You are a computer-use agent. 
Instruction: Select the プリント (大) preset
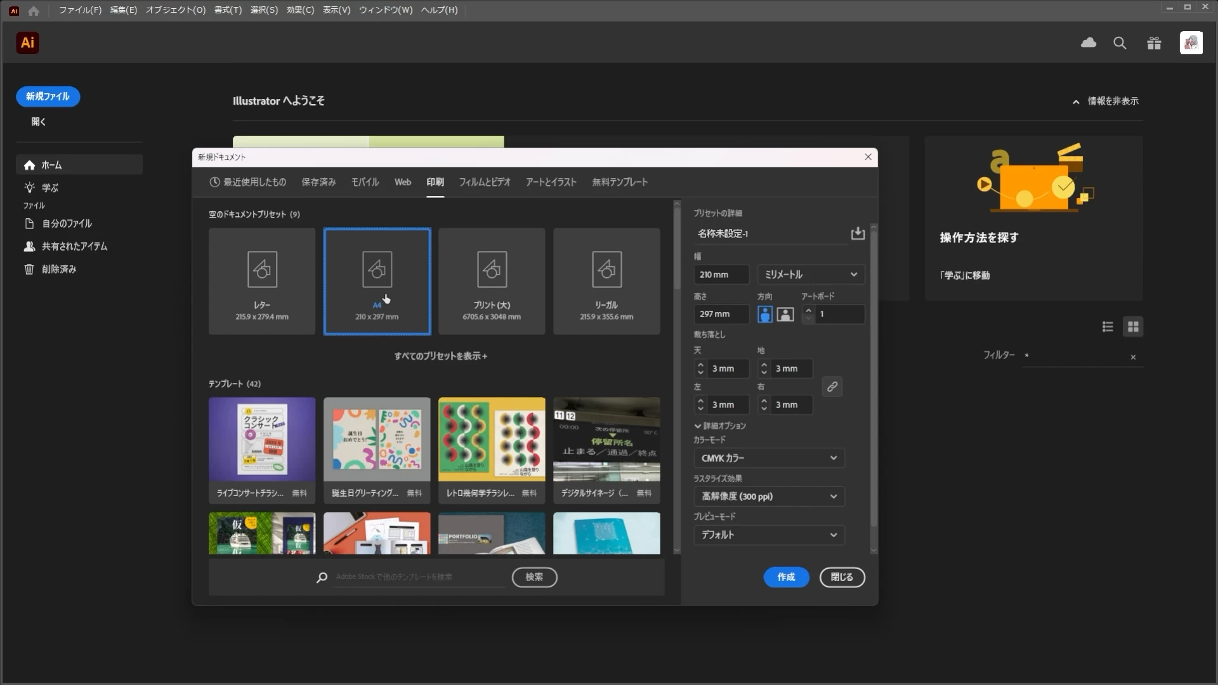(x=492, y=281)
